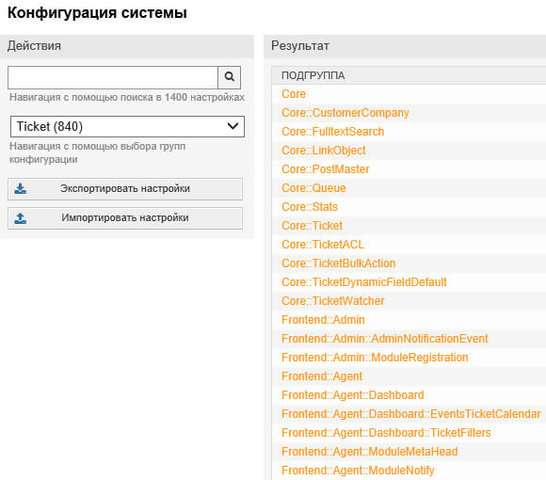
Task: Open Core::TicketDynamicFieldDefault link
Action: point(364,282)
